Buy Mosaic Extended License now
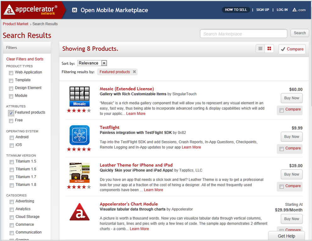The height and width of the screenshot is (241, 312). pos(292,98)
